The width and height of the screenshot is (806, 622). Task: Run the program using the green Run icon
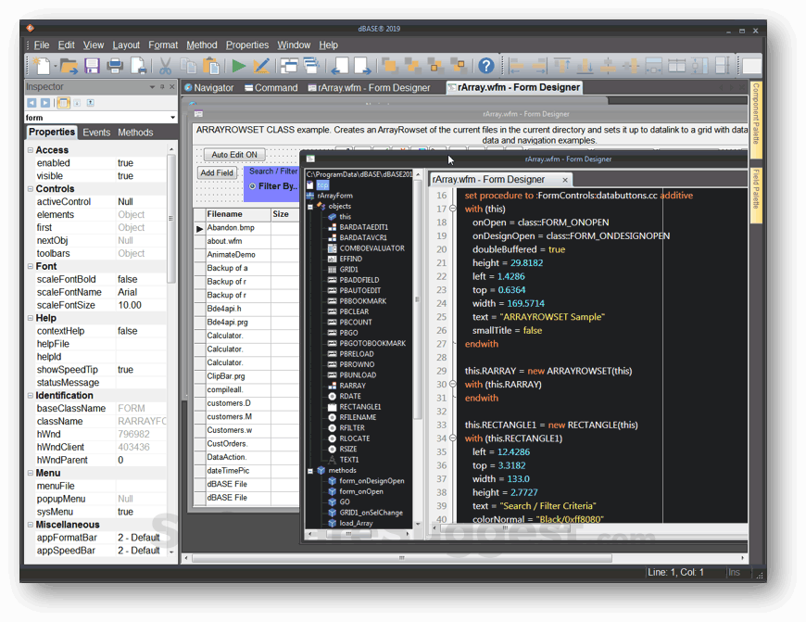pyautogui.click(x=238, y=65)
